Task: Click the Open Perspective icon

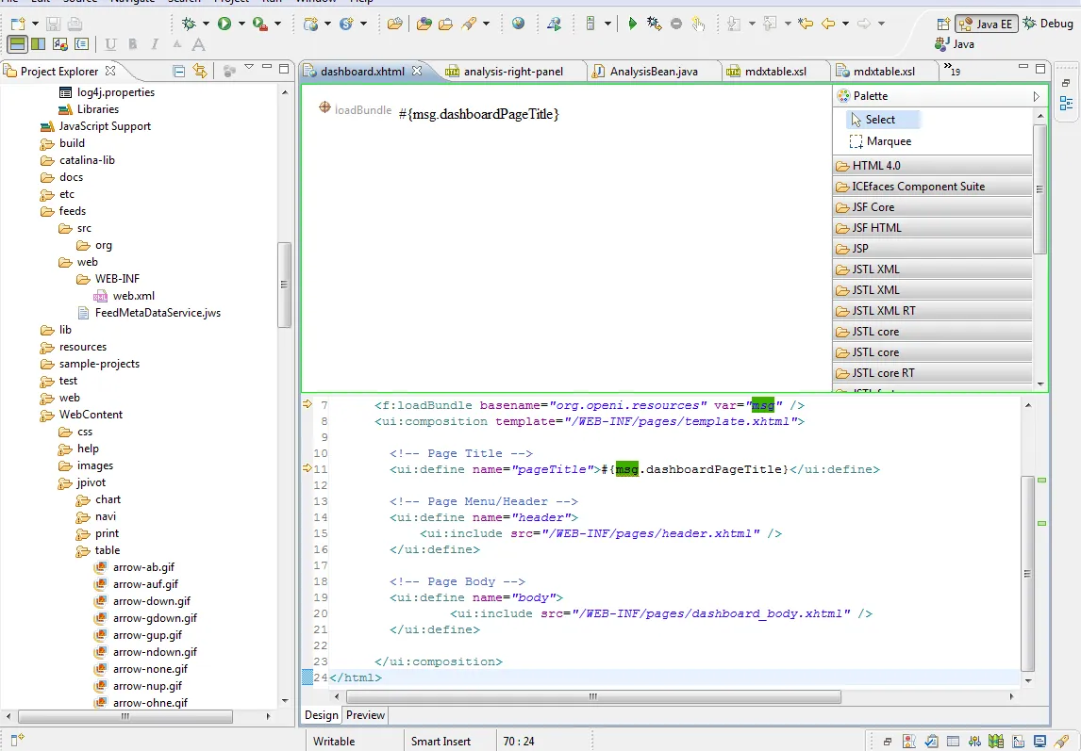Action: (944, 24)
